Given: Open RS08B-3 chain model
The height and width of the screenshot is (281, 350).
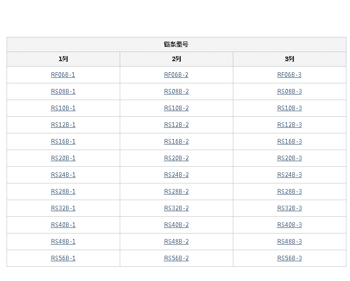Looking at the screenshot, I should click(289, 91).
